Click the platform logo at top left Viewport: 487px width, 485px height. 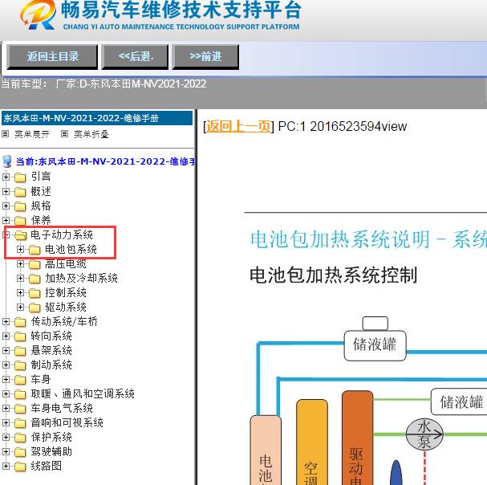point(38,15)
